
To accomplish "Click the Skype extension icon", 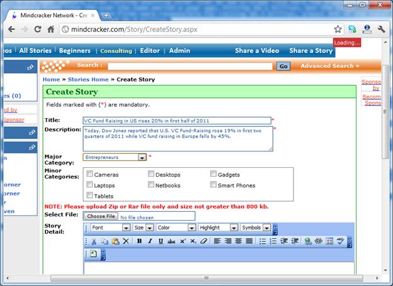I will [x=352, y=30].
